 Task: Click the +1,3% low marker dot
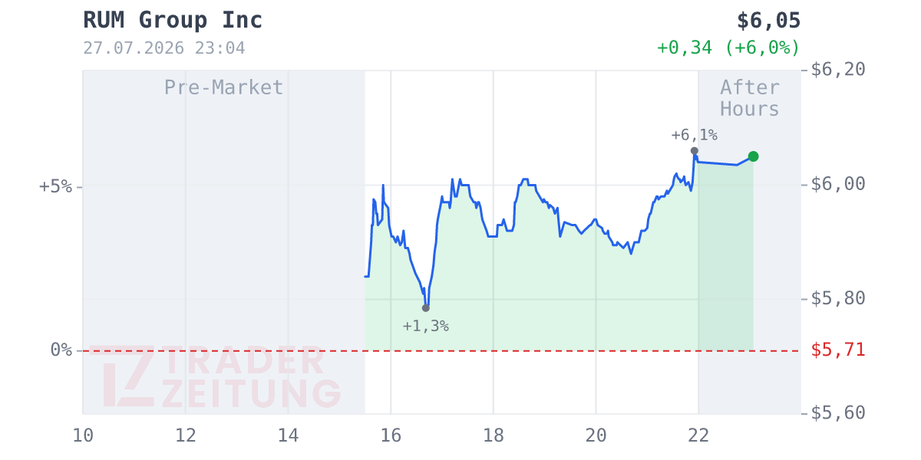coord(426,308)
